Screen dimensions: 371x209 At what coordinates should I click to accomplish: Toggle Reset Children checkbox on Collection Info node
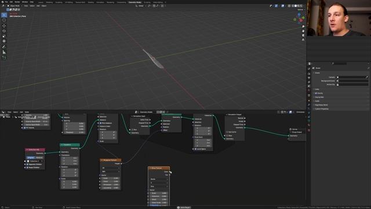(27, 168)
